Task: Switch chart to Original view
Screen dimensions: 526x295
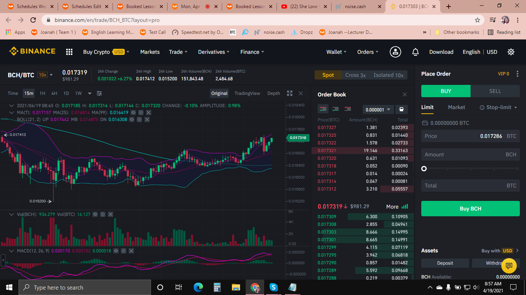Action: (x=219, y=93)
